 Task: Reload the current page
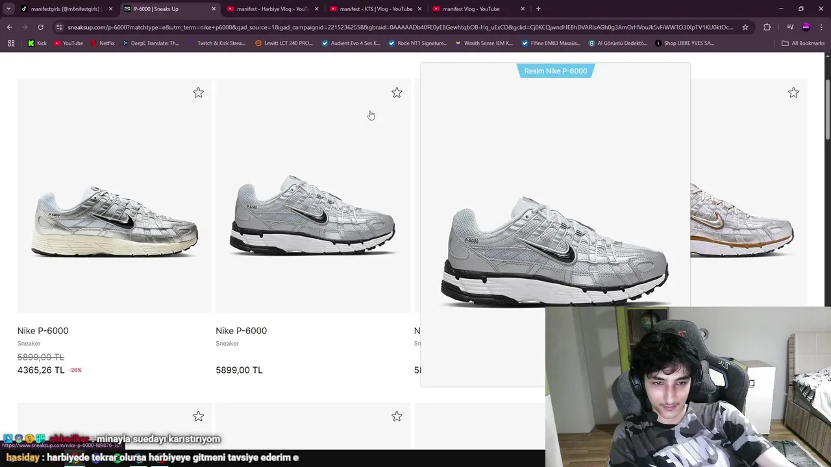tap(40, 27)
